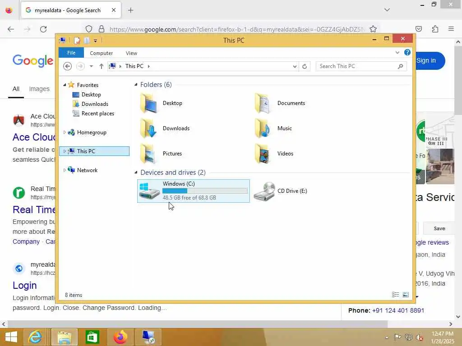Viewport: 462px width, 346px height.
Task: Open the Pictures folder icon
Action: [148, 154]
